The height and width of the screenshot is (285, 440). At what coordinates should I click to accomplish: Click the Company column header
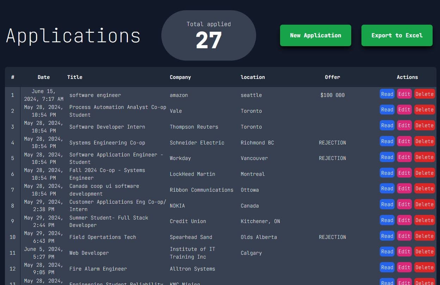point(180,77)
